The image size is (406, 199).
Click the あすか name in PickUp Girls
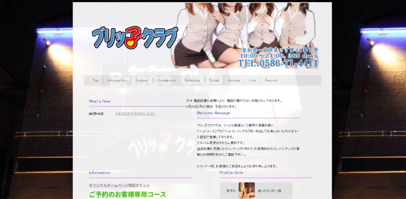231,191
